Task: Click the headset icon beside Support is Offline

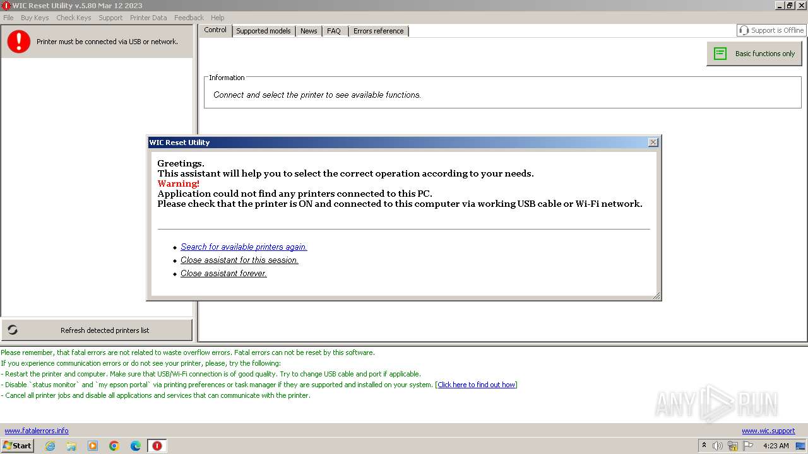Action: 744,30
